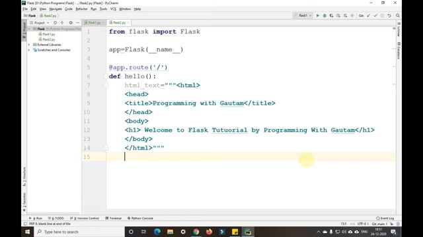
Task: Open Task View in taskbar
Action: 144,232
